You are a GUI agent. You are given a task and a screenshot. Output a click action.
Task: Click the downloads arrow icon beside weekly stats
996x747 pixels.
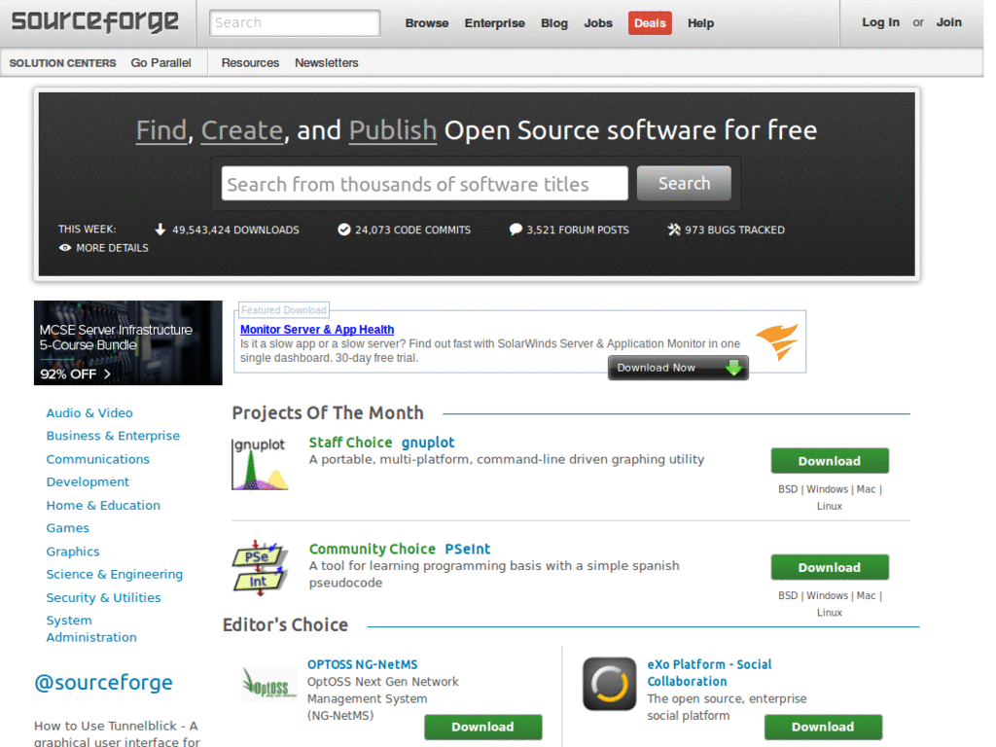click(160, 230)
